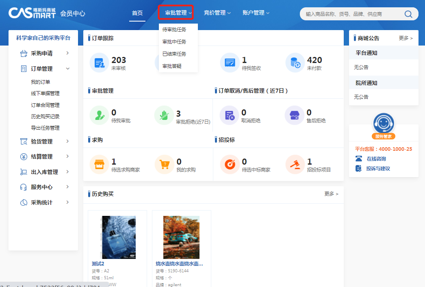Click the 审批拒绝 hand icon

click(164, 115)
